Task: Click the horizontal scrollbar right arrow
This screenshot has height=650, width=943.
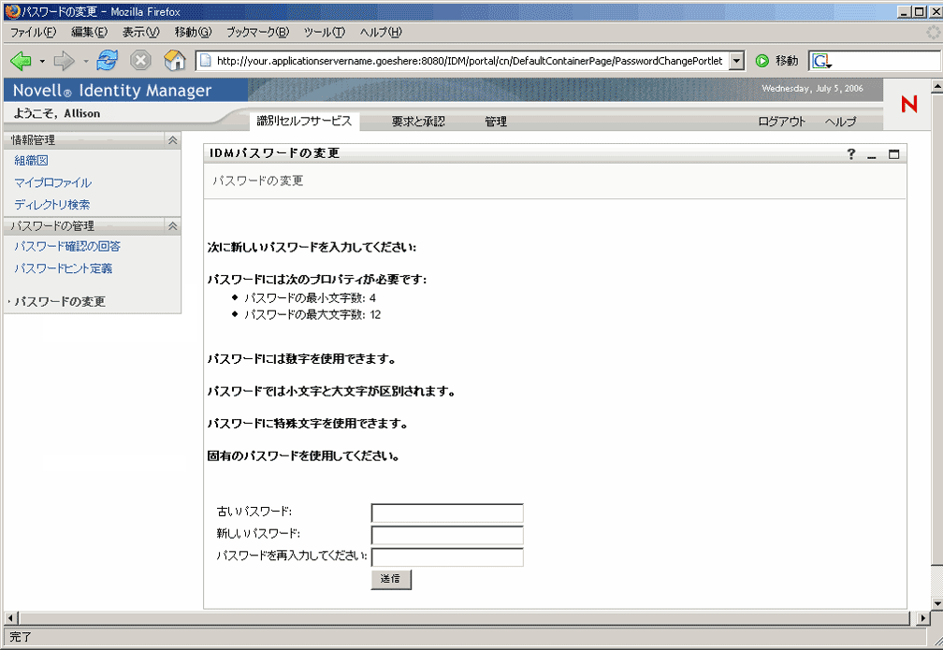Action: tap(923, 617)
